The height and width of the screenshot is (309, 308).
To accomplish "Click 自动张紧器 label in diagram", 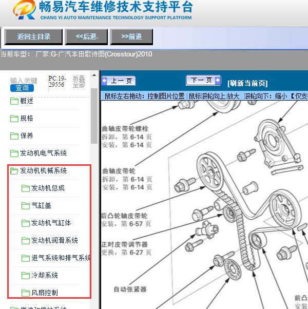I will tap(130, 289).
